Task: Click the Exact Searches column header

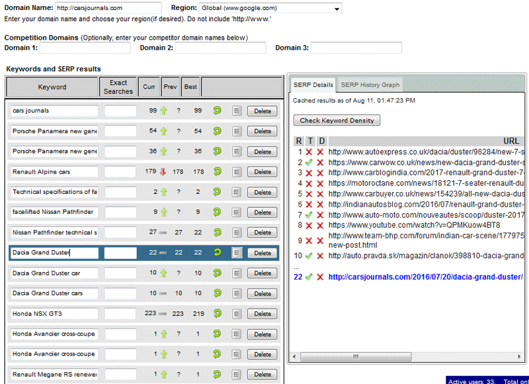Action: click(x=118, y=87)
